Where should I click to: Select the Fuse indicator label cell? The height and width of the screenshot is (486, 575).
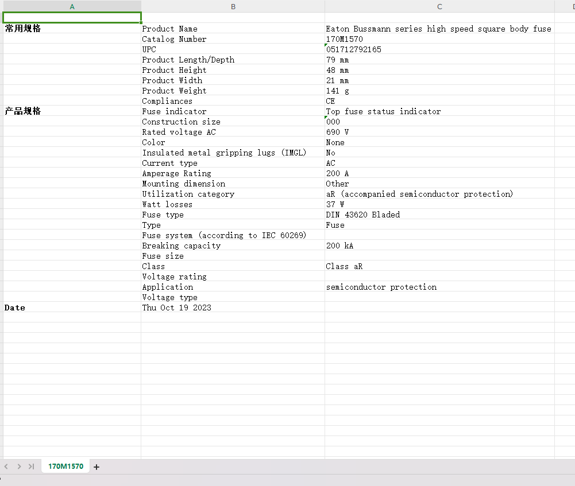click(x=233, y=111)
